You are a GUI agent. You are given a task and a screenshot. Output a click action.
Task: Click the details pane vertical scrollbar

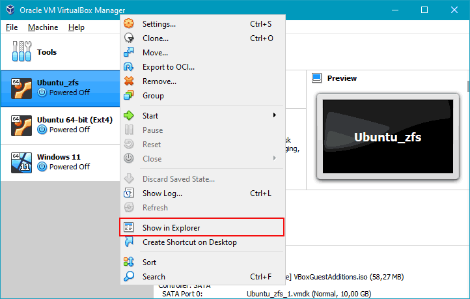467,86
